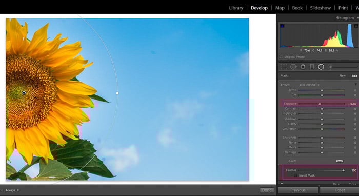Open the Effect preset dropdown

pyautogui.click(x=309, y=85)
